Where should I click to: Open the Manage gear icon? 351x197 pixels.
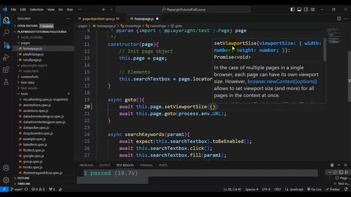click(x=6, y=180)
